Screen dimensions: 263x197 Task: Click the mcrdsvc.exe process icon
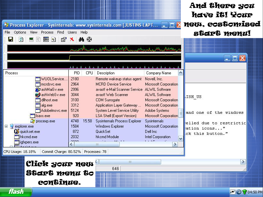tap(38, 84)
